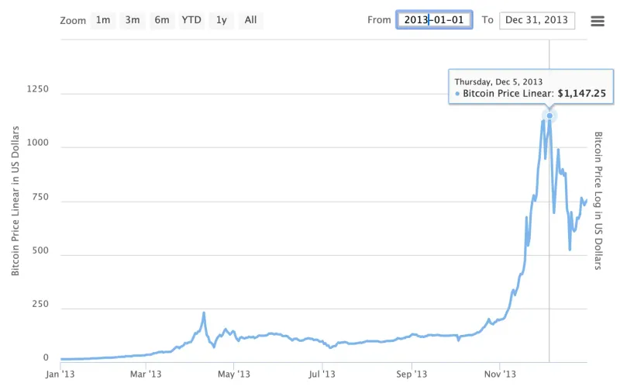Click the 500 y-axis label
Image resolution: width=620 pixels, height=390 pixels.
tap(40, 250)
